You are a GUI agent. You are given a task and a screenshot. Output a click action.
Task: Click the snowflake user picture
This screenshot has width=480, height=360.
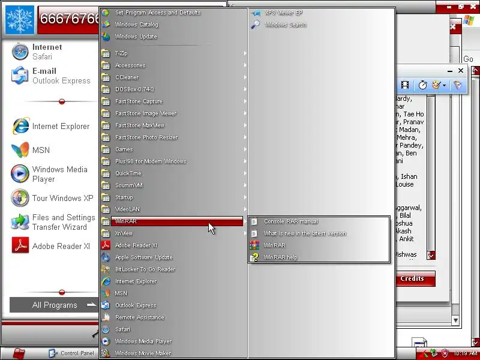[x=20, y=20]
